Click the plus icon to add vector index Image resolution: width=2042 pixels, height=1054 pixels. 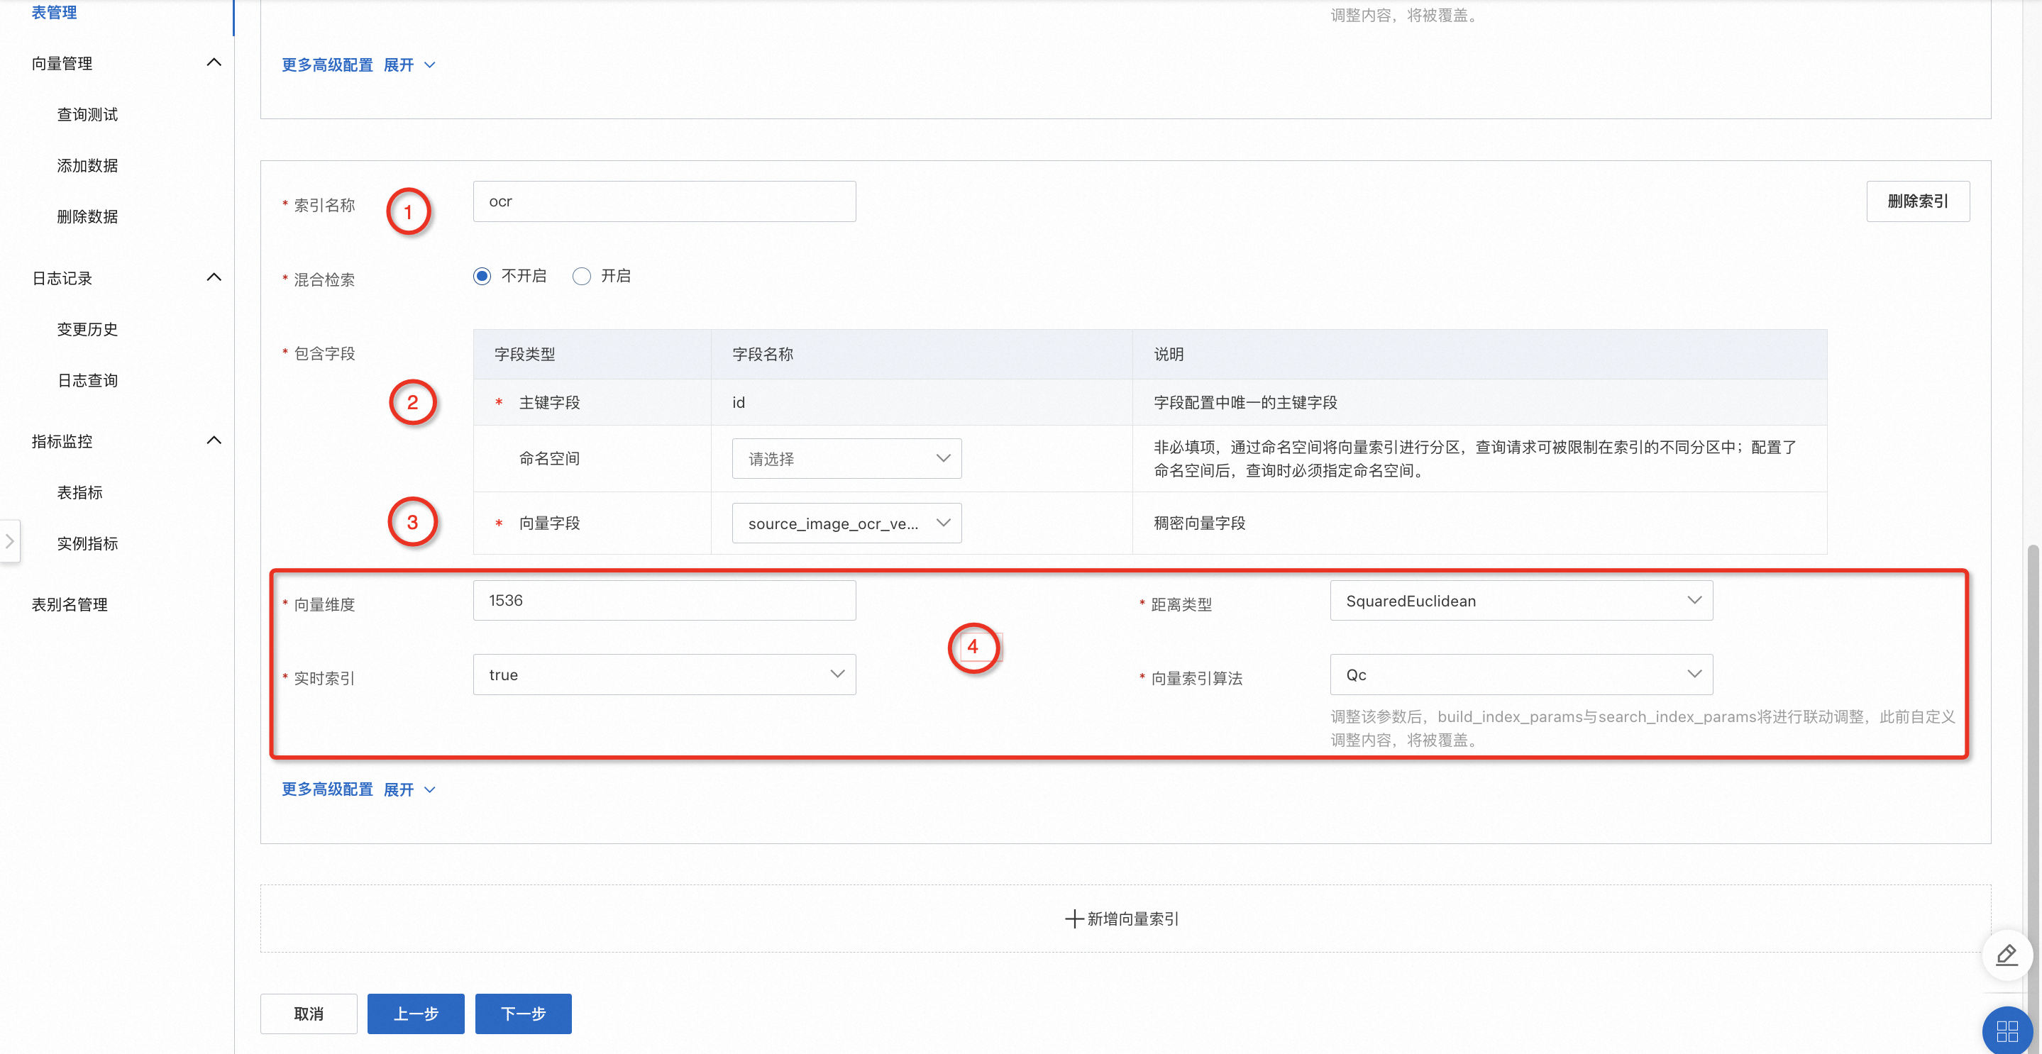click(x=1074, y=919)
